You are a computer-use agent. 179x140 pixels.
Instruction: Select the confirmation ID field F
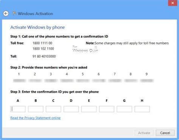pos(106,109)
